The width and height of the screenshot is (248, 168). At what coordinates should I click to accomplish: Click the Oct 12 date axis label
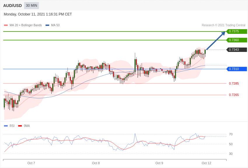tap(206, 163)
